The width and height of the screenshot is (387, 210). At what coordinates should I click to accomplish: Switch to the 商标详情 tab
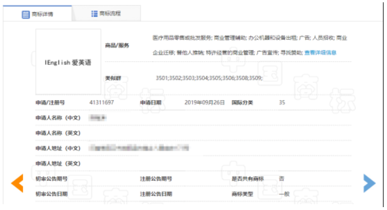click(38, 14)
